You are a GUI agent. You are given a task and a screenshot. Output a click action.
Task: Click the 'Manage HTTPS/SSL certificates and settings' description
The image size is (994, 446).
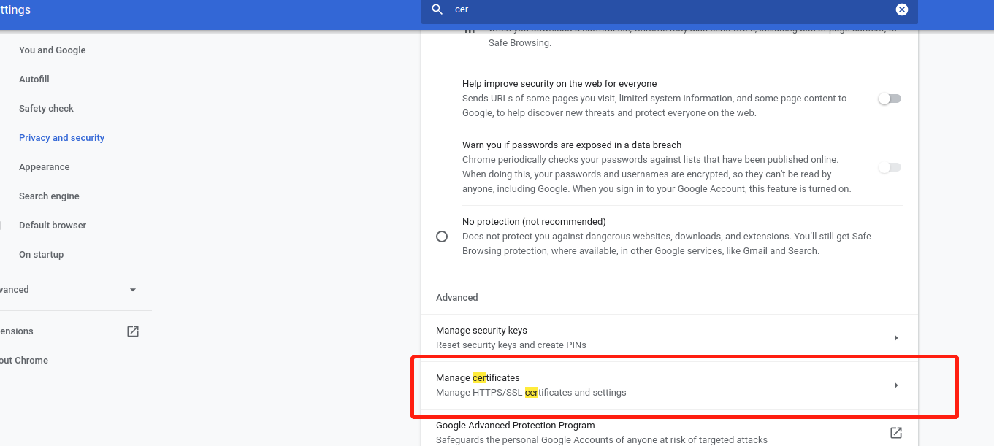coord(531,393)
